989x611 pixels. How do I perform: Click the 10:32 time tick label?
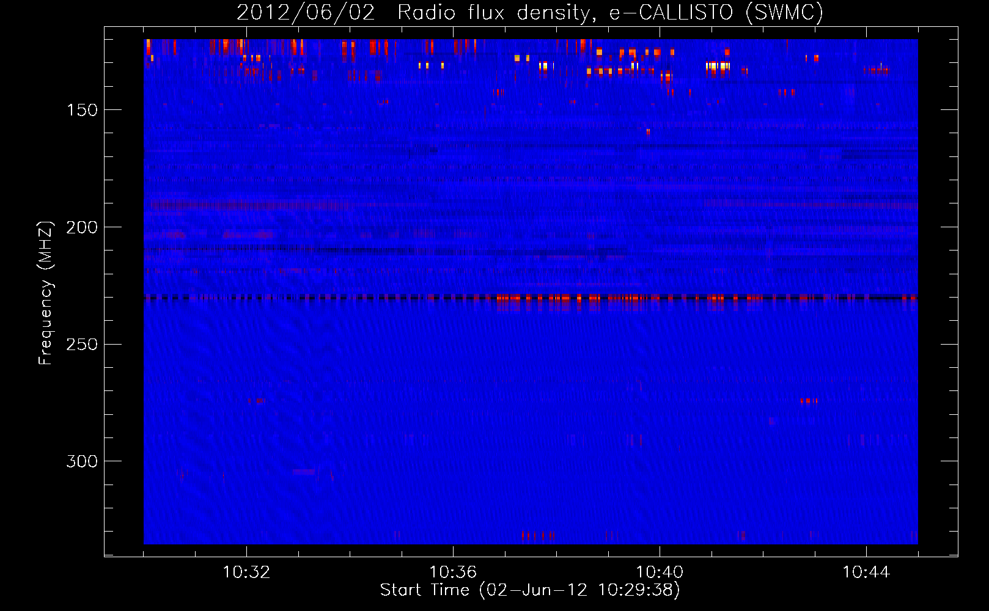click(246, 573)
